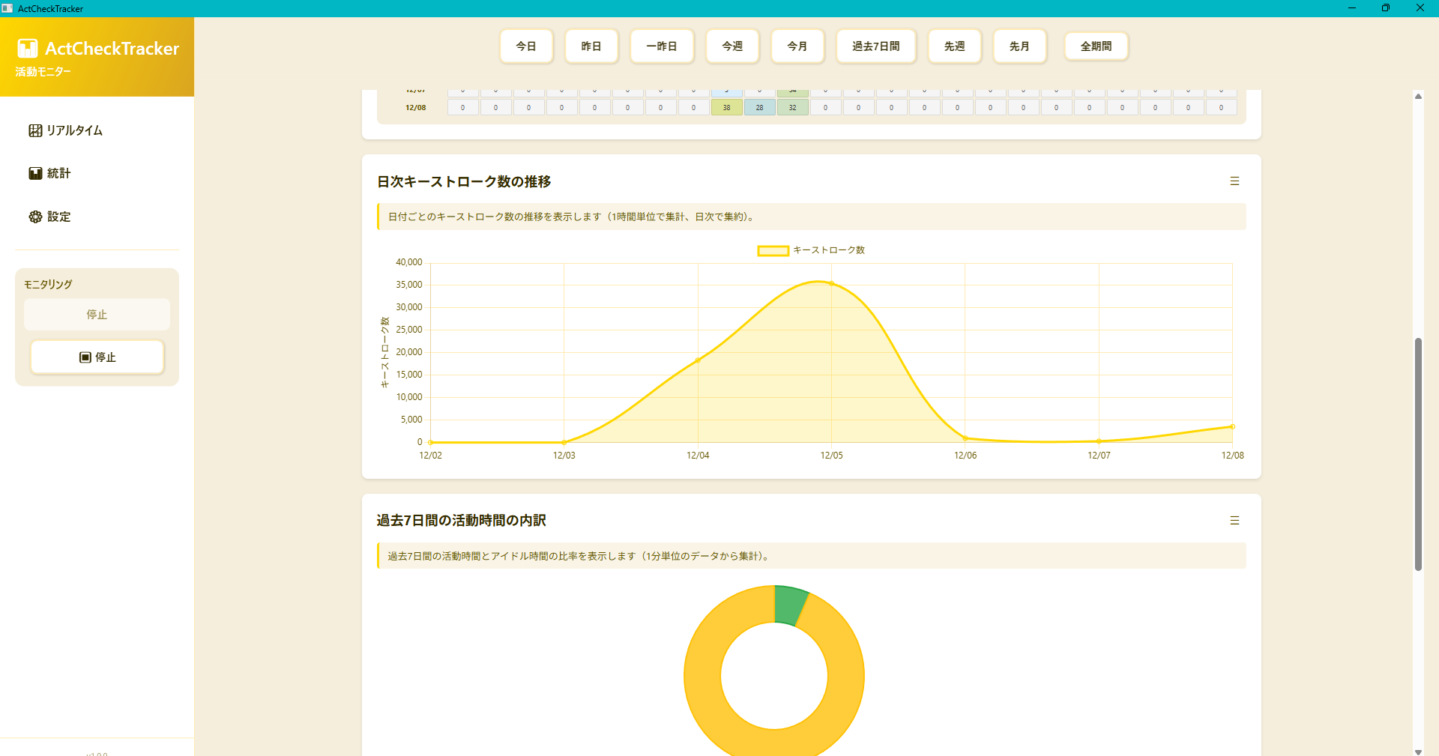The height and width of the screenshot is (756, 1439).
Task: Open settings using the gear icon
Action: tap(35, 217)
